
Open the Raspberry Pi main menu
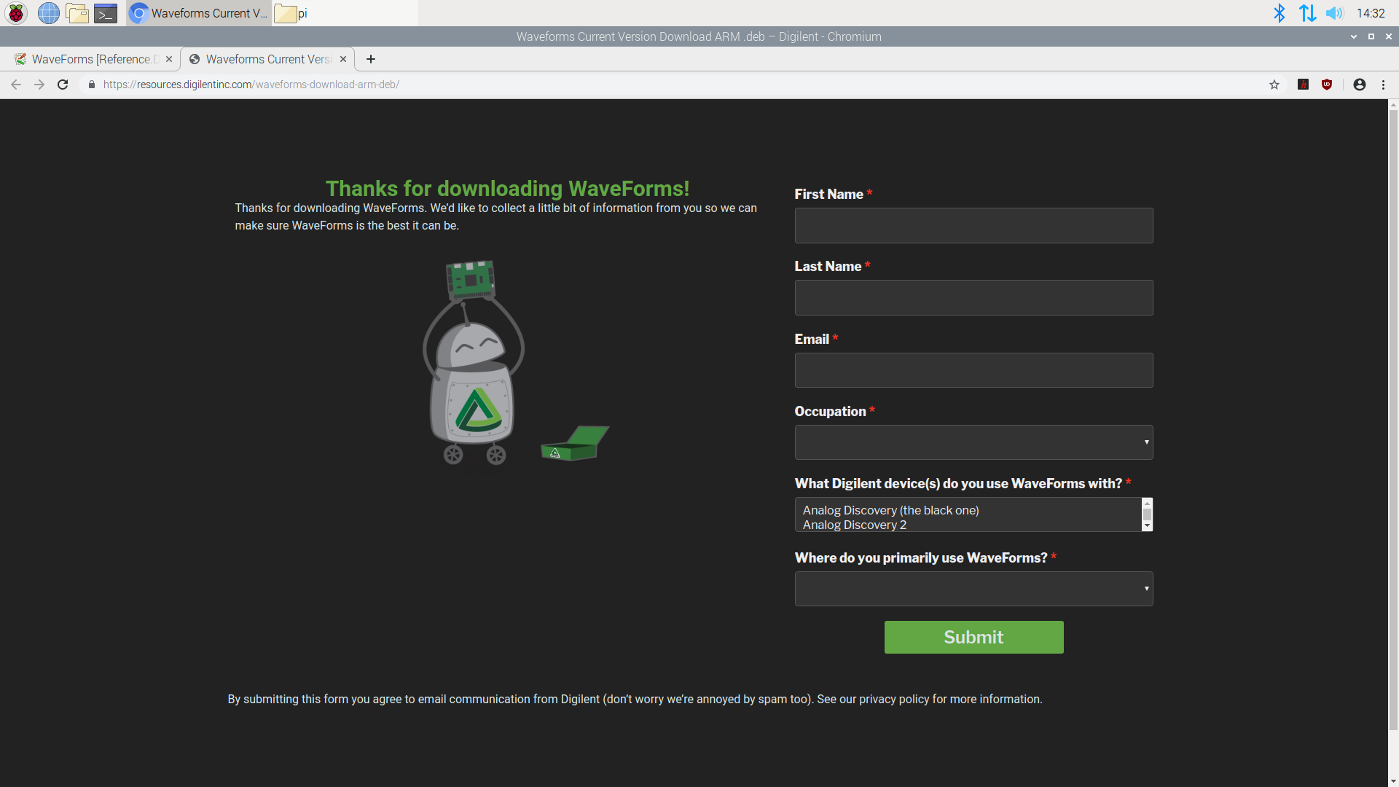[x=16, y=13]
